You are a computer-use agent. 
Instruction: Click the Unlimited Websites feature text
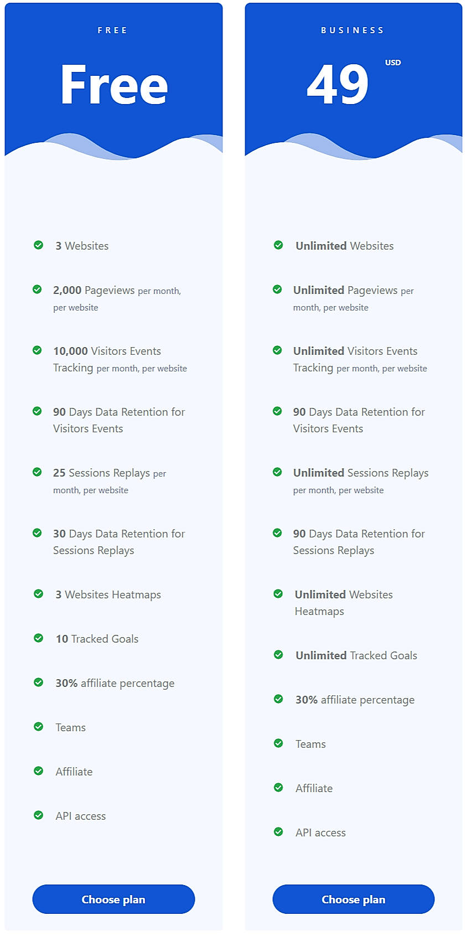coord(344,245)
